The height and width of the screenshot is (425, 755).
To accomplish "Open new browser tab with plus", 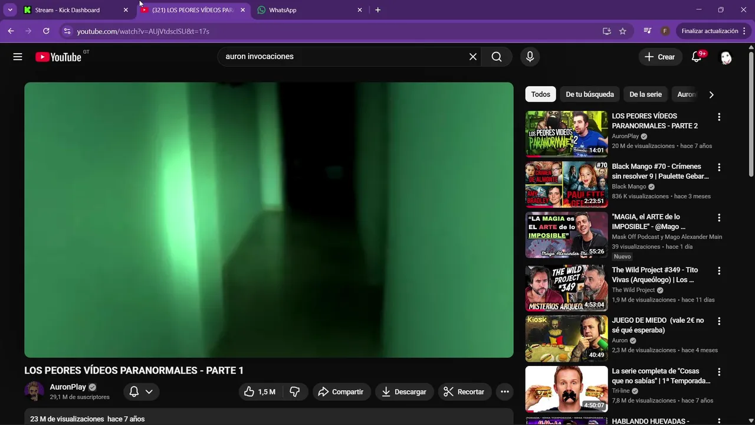I will coord(377,10).
